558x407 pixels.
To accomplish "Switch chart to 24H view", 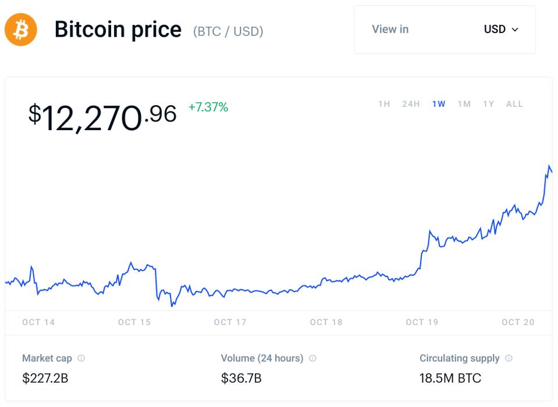I will click(410, 104).
